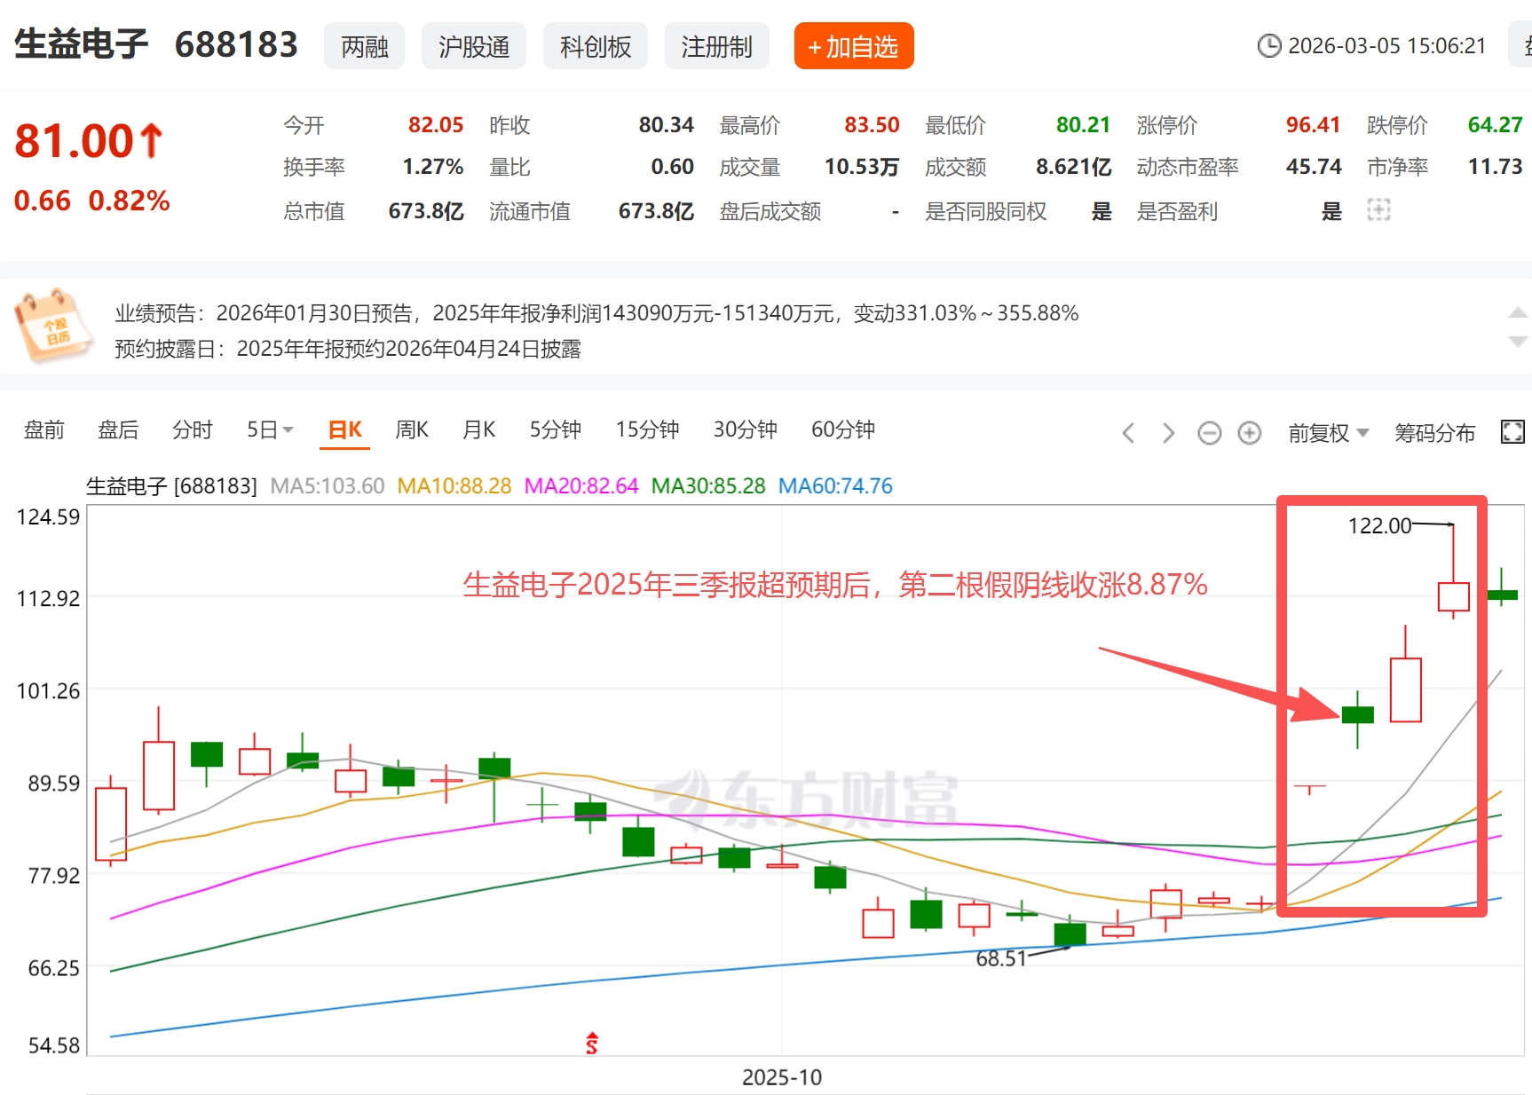Viewport: 1532px width, 1095px height.
Task: Switch to 分时 chart tab
Action: pos(193,430)
